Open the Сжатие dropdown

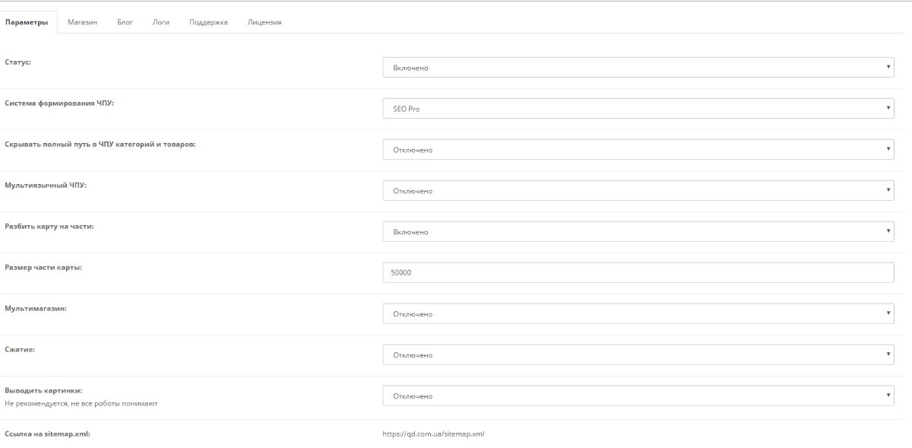638,355
